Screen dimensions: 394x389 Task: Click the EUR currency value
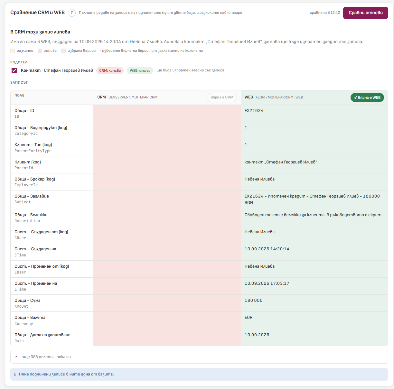click(x=249, y=318)
